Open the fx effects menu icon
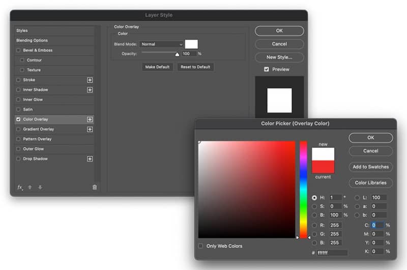This screenshot has width=407, height=270. coord(20,187)
